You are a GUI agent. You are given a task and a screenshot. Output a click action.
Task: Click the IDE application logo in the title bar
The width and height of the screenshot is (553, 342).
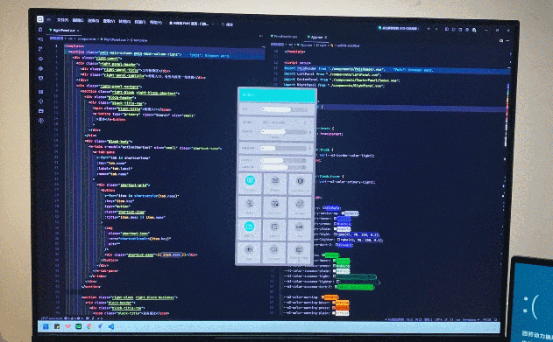point(39,19)
